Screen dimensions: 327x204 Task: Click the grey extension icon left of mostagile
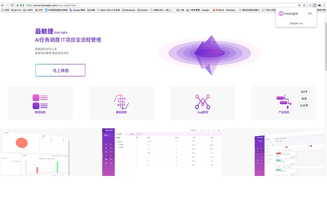(310, 5)
